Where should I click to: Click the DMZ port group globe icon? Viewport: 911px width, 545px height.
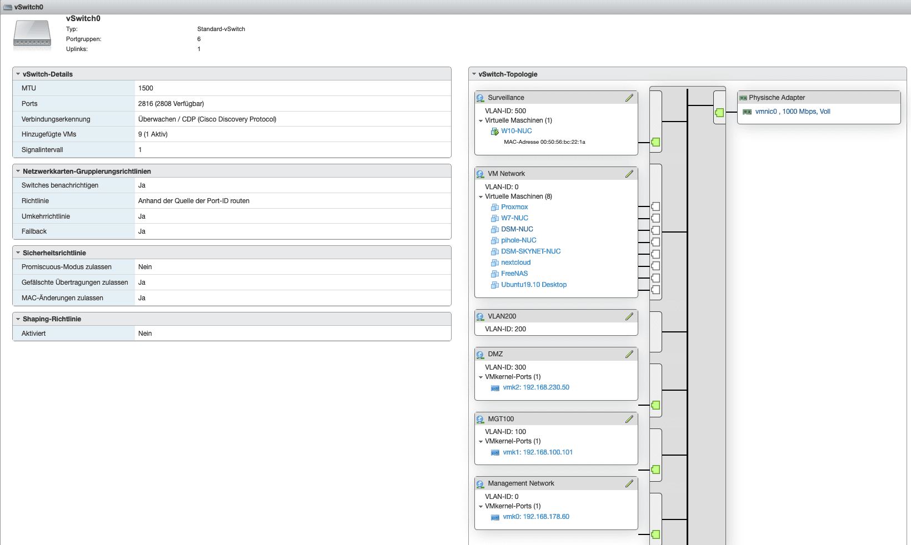click(x=480, y=355)
